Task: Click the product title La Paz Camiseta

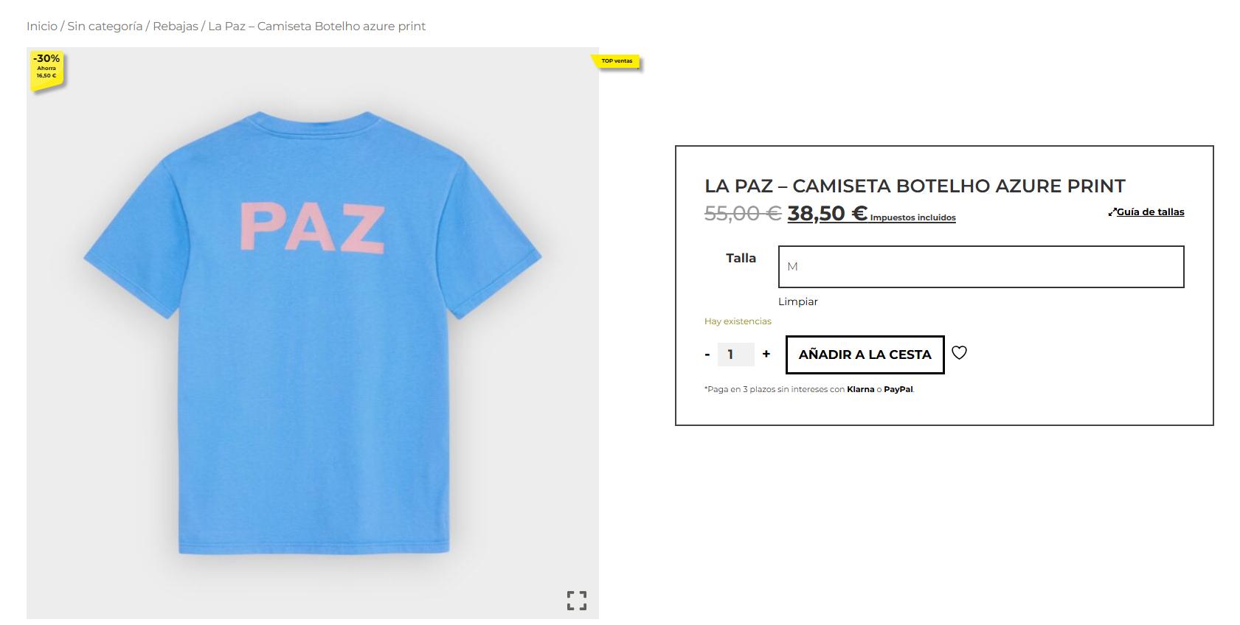Action: 915,186
